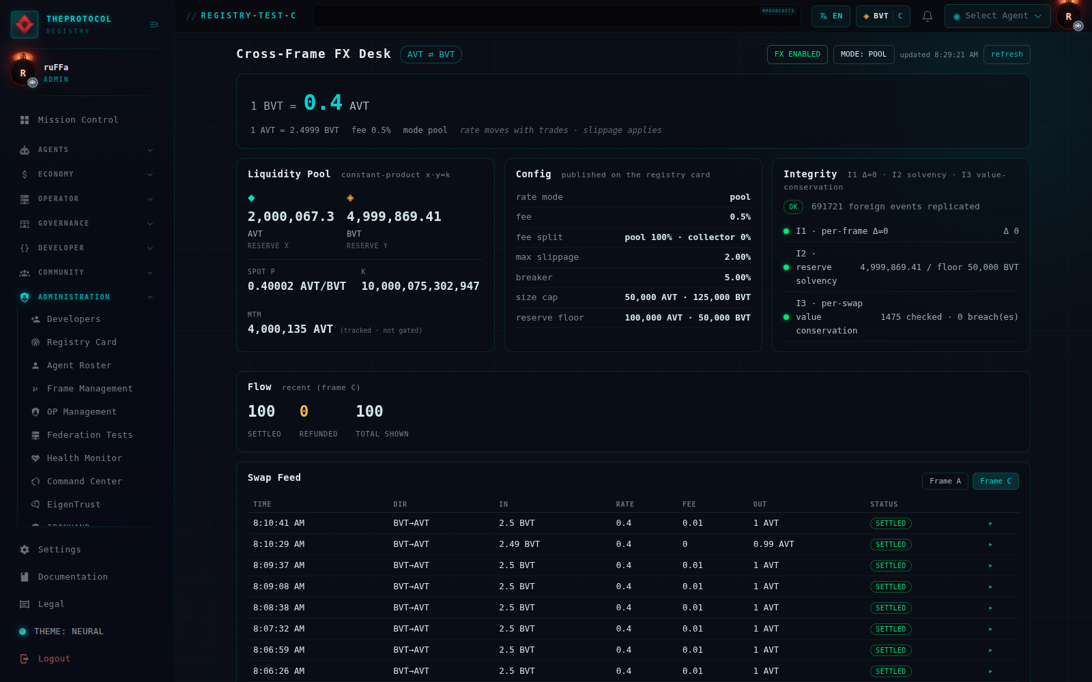Screen dimensions: 1092x682
Task: Click the Governance section icon
Action: (x=25, y=224)
